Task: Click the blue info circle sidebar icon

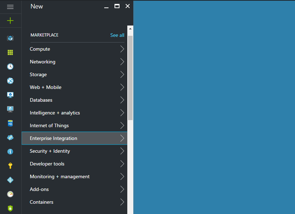Action: pos(10,152)
